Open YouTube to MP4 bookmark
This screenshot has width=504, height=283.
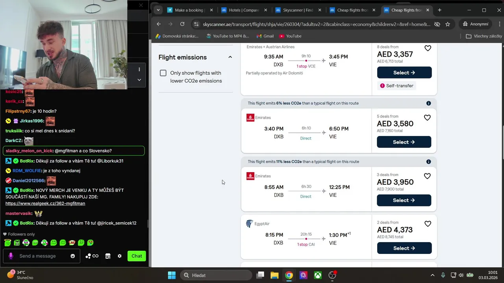pyautogui.click(x=228, y=36)
